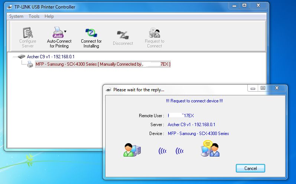Select the Samsung SCX-4300 printer row
Viewport: 296px width, 184px height.
(103, 64)
